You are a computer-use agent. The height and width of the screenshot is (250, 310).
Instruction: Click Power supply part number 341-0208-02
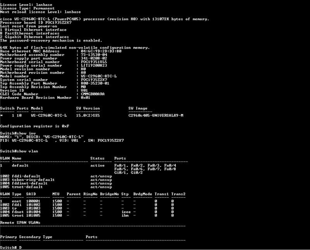point(94,58)
